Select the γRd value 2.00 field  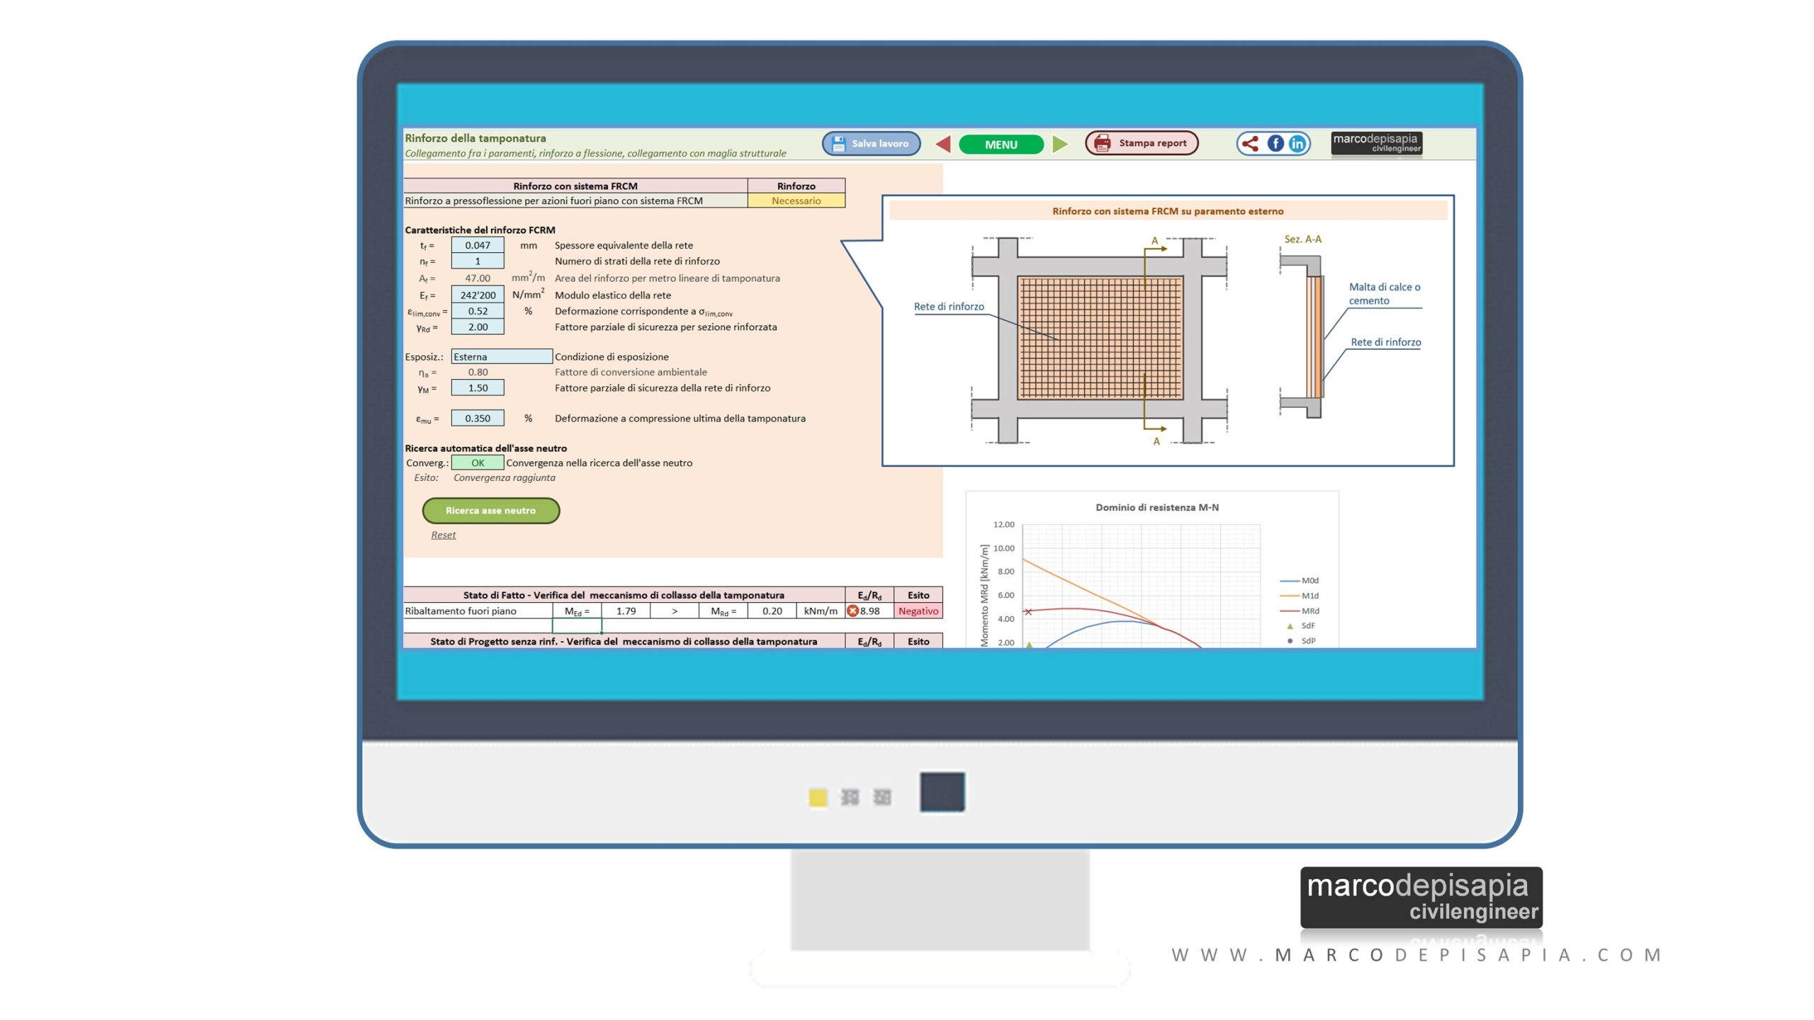(478, 327)
